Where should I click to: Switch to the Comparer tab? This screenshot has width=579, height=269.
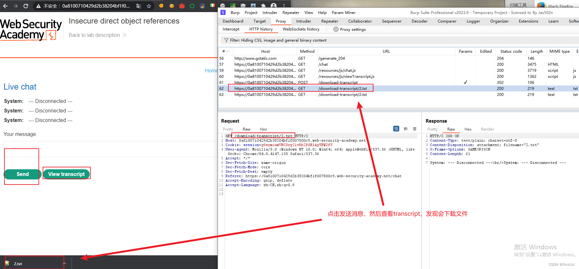click(447, 21)
